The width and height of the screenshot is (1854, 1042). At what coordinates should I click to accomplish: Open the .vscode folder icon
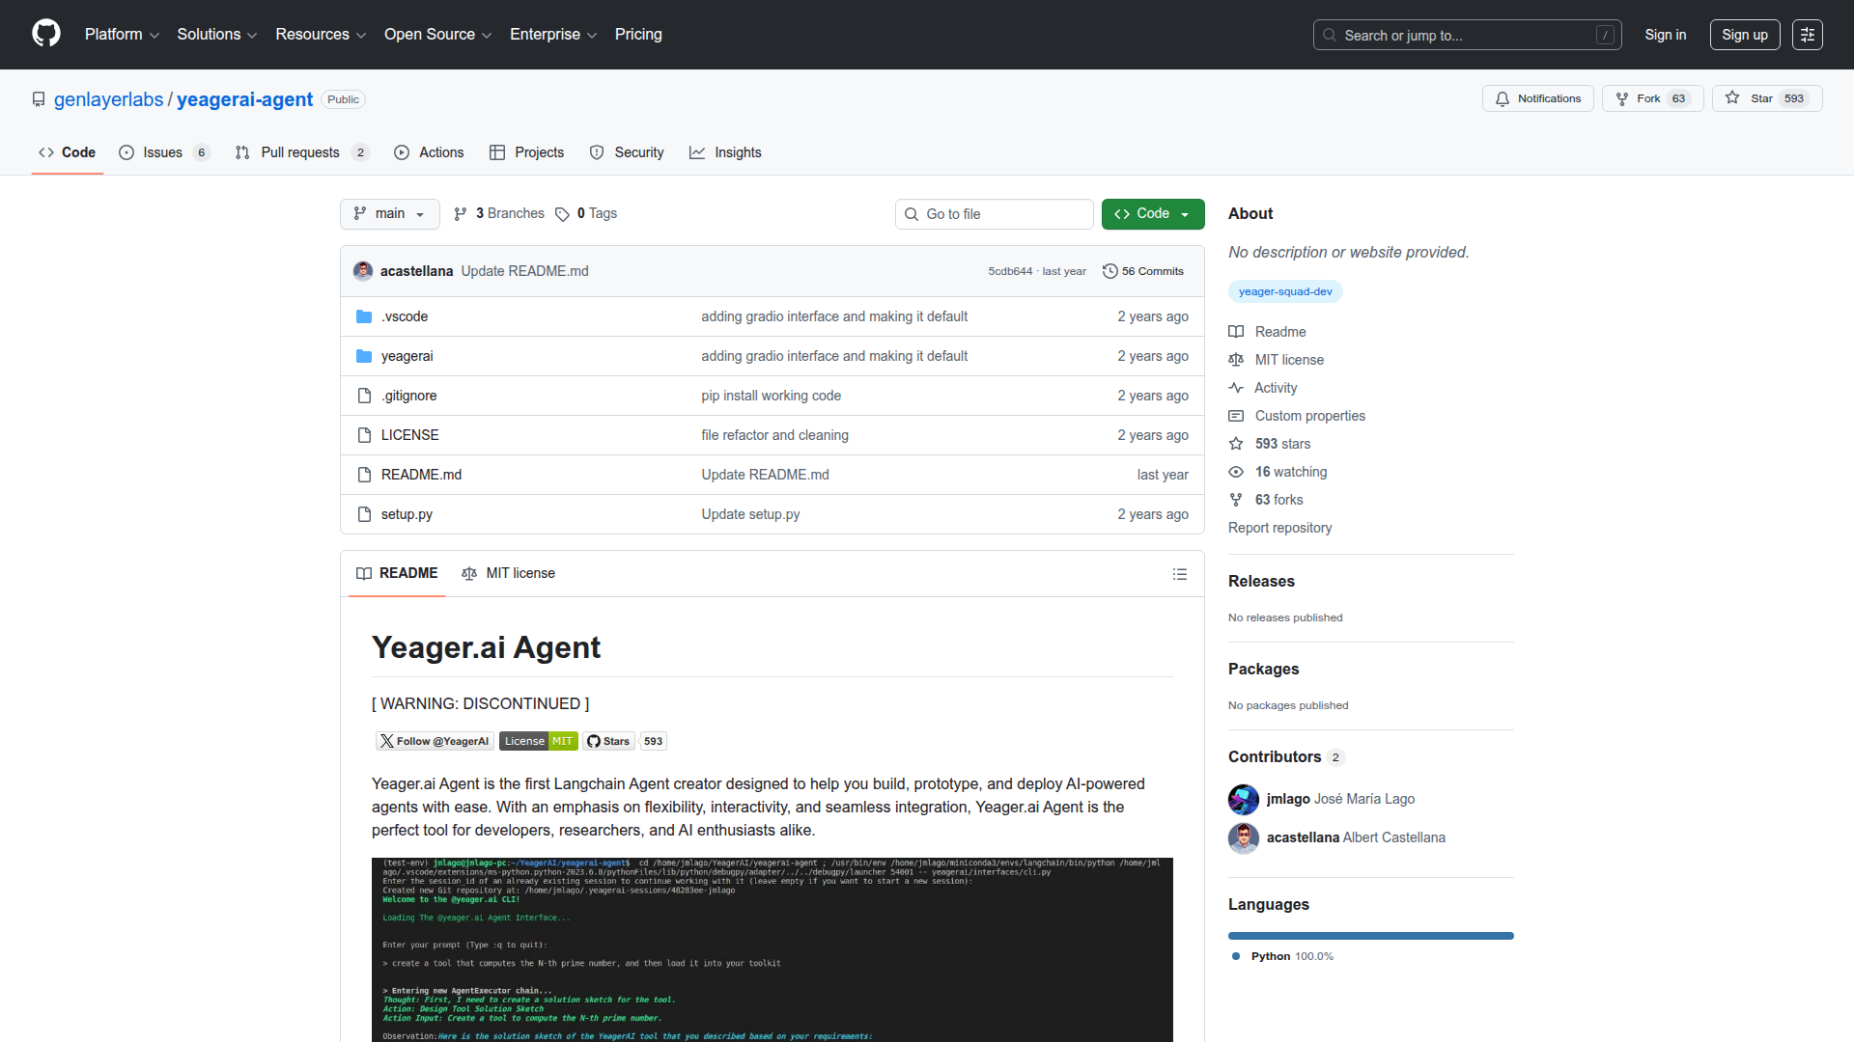(x=364, y=315)
